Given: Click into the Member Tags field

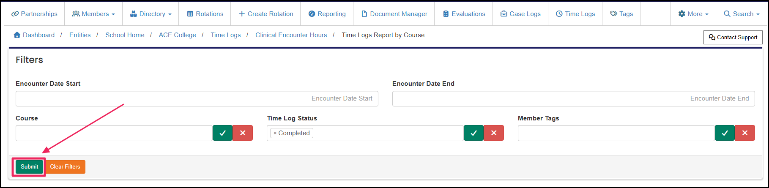Looking at the screenshot, I should (616, 133).
